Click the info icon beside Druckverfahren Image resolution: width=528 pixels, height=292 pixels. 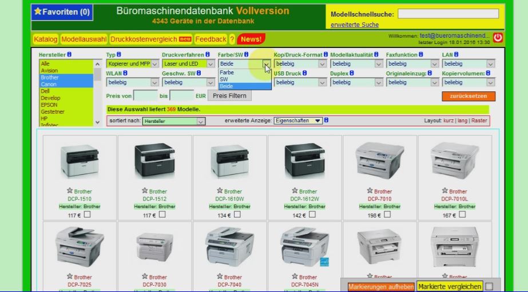[x=208, y=54]
